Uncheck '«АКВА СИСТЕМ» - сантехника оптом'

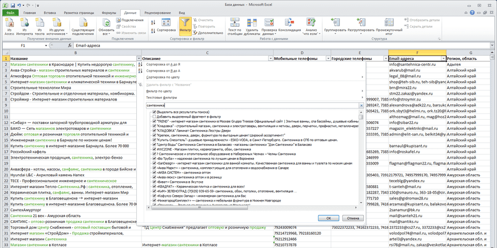154,172
